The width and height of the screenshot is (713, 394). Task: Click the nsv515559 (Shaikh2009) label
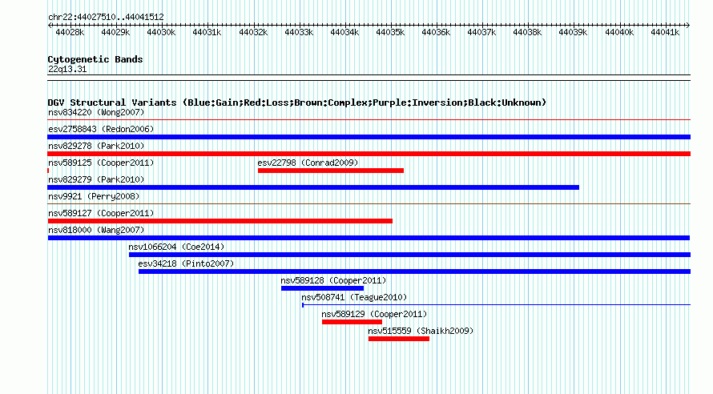[x=421, y=331]
